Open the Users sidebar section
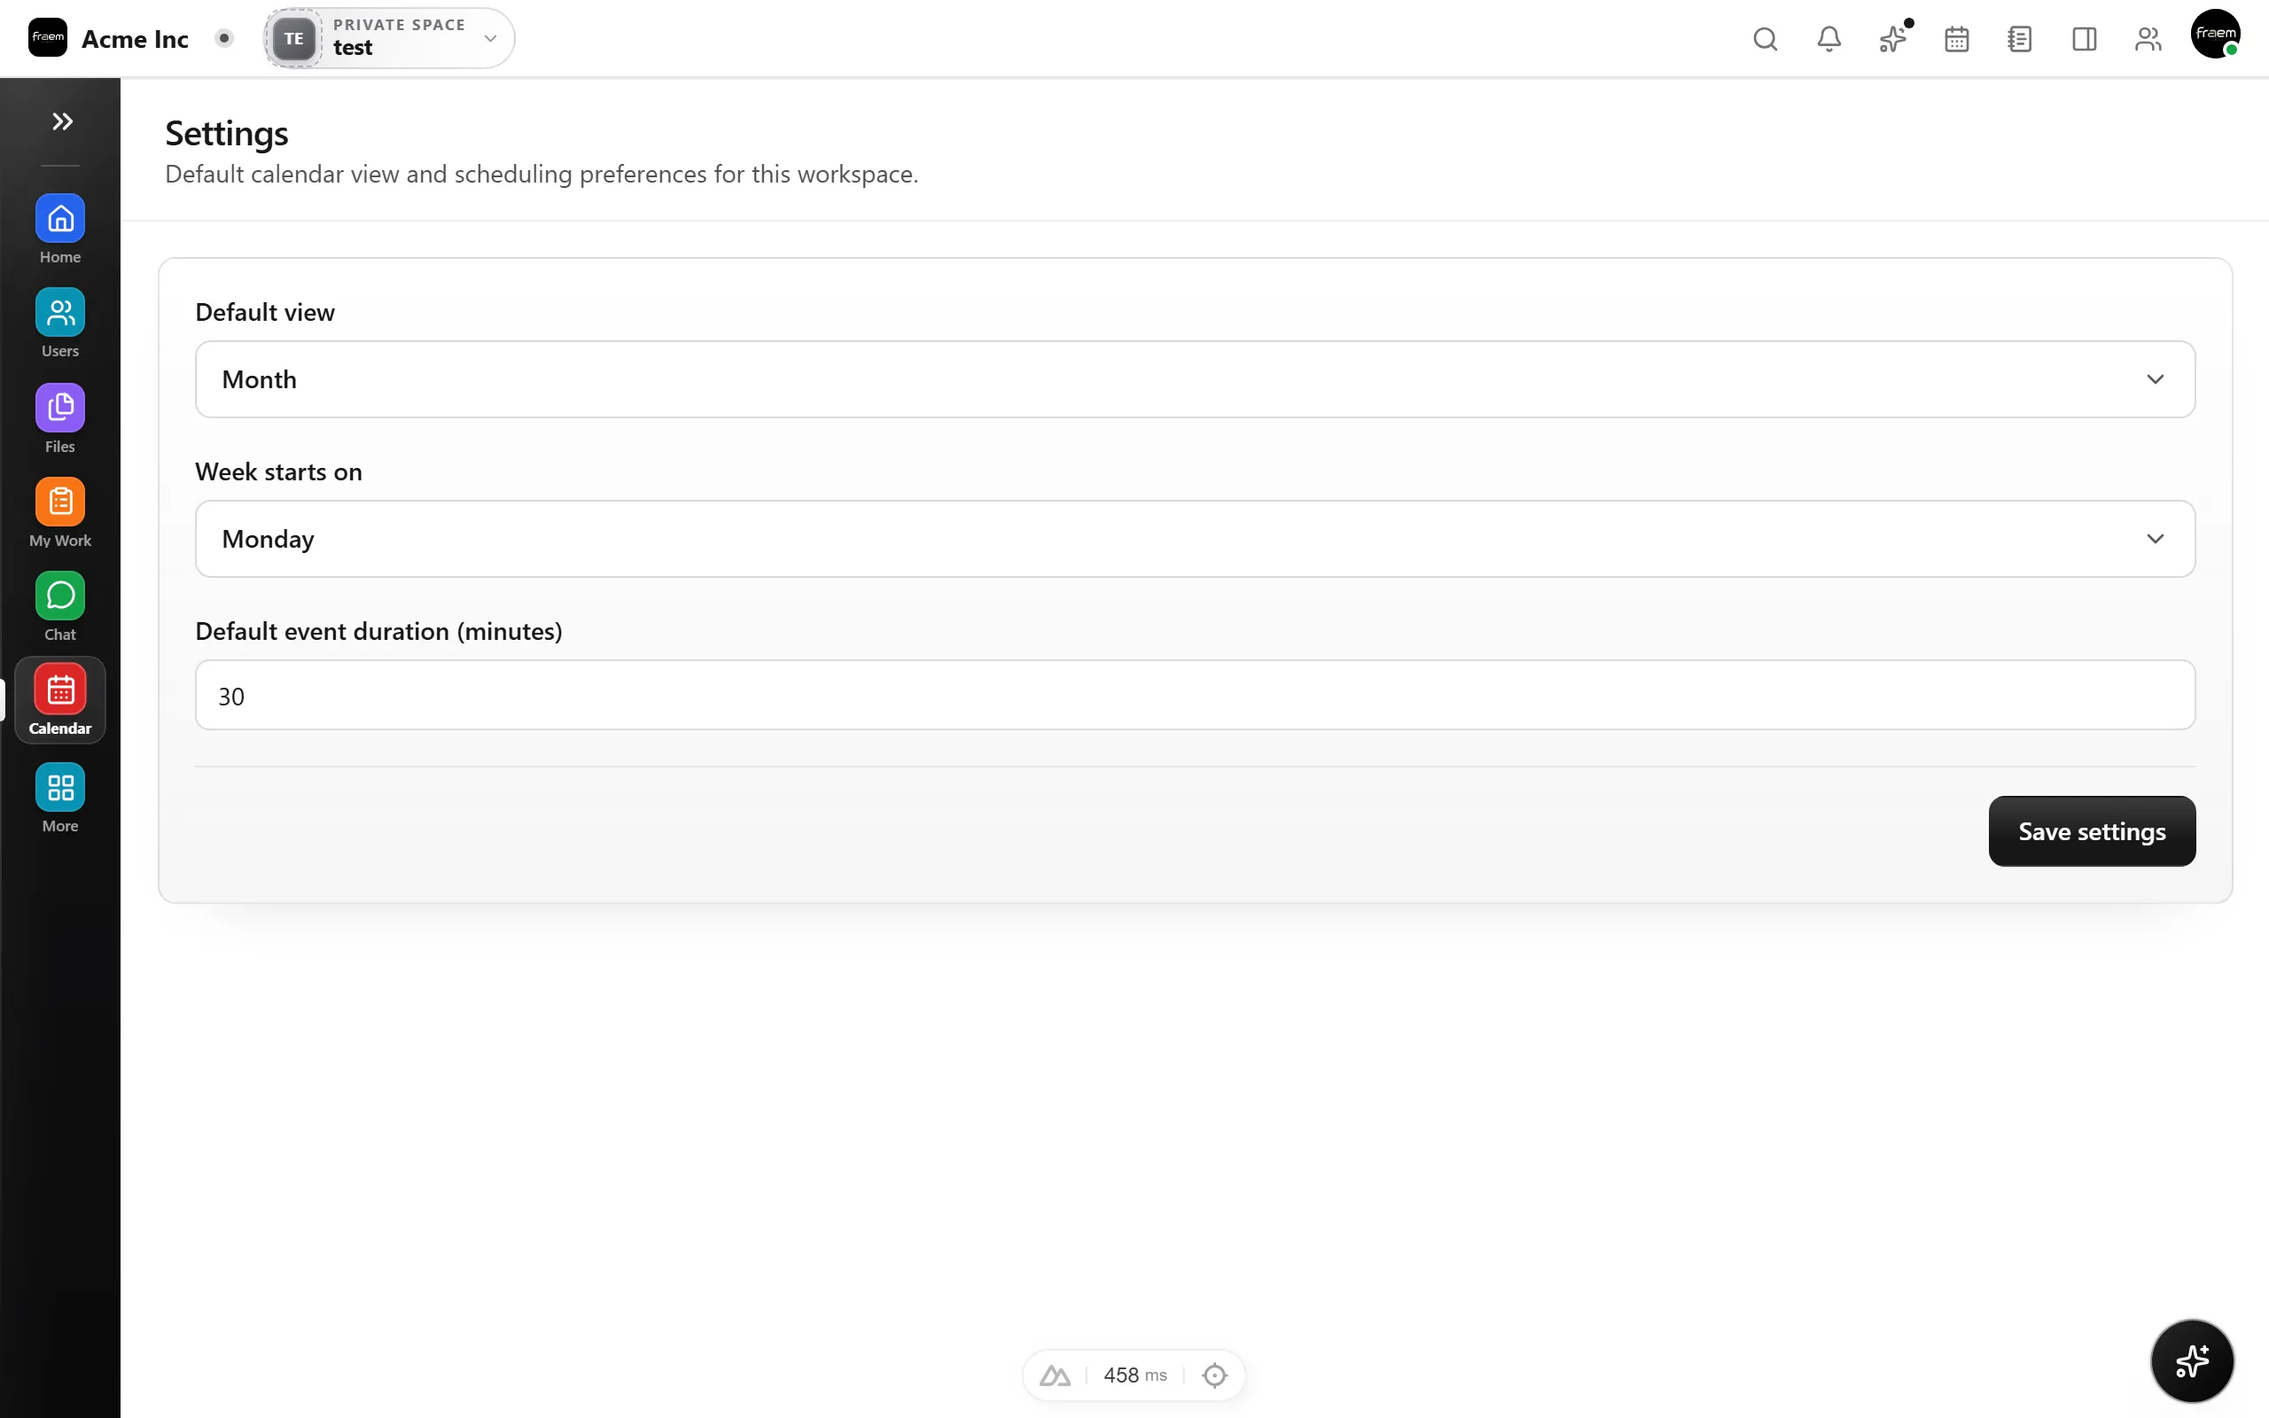This screenshot has height=1418, width=2269. pyautogui.click(x=60, y=323)
